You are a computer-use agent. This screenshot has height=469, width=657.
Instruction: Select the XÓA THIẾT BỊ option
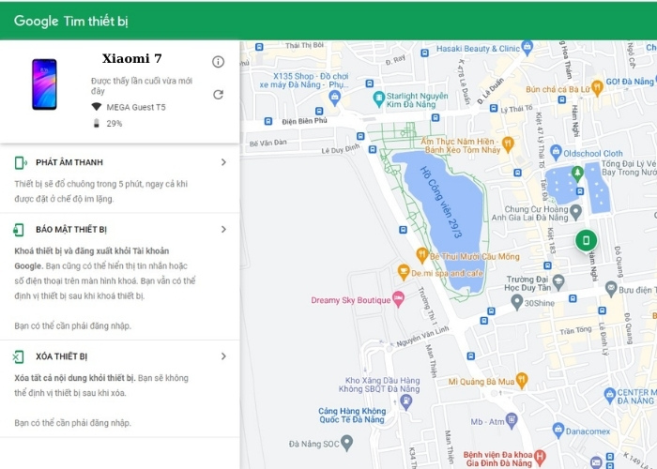[x=61, y=356]
